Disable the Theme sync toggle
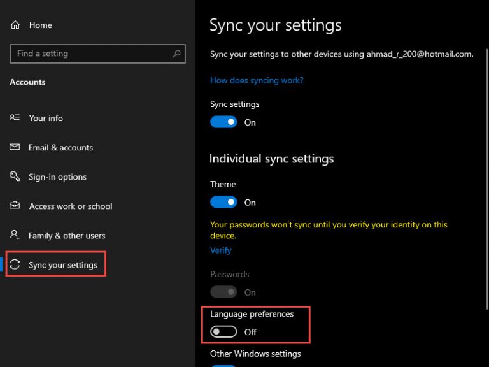 pos(223,202)
